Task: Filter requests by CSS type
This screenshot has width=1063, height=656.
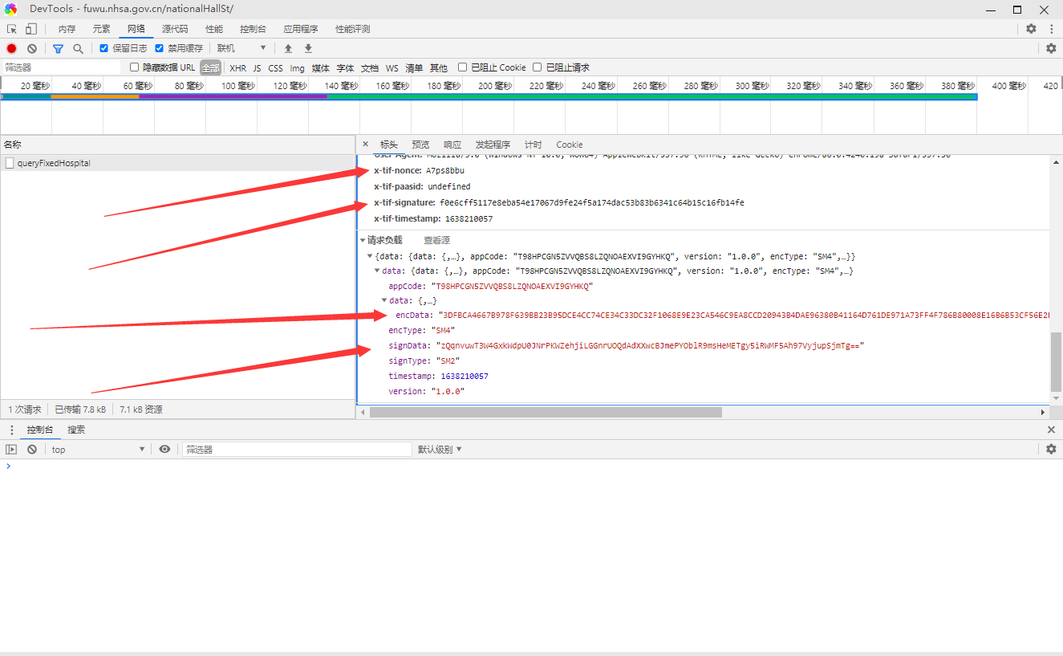Action: click(275, 68)
